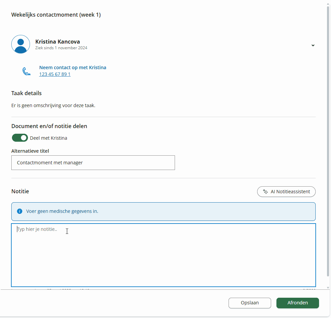Click Kristina Kancova's profile avatar icon

[x=21, y=44]
